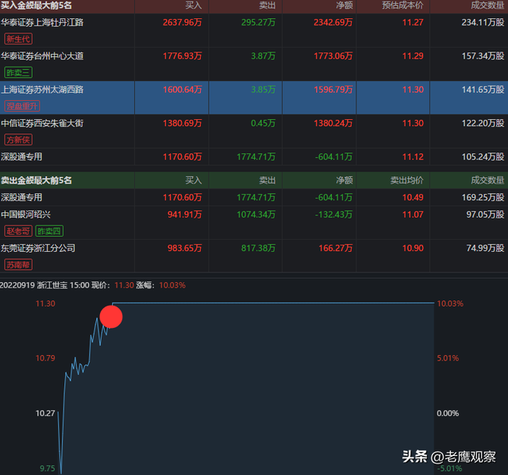This screenshot has height=475, width=508.
Task: Click the 买入金额最大前5名 header
Action: pyautogui.click(x=36, y=6)
